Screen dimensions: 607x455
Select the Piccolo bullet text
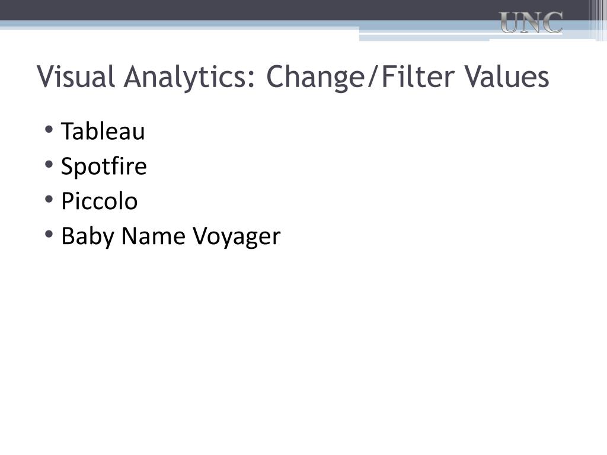(x=100, y=201)
